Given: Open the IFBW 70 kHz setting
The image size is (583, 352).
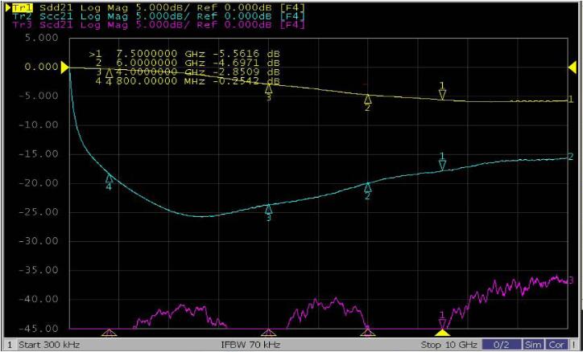Looking at the screenshot, I should (x=251, y=345).
